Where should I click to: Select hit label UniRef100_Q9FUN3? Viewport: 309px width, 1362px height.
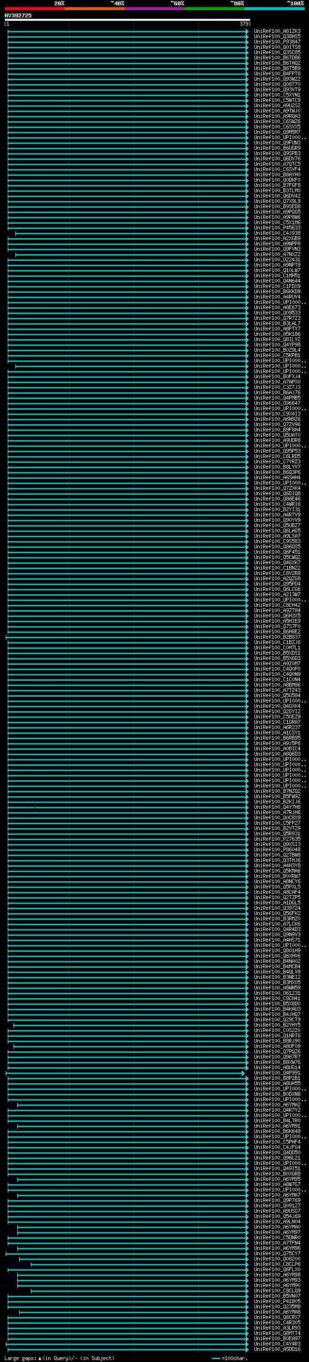tap(277, 143)
